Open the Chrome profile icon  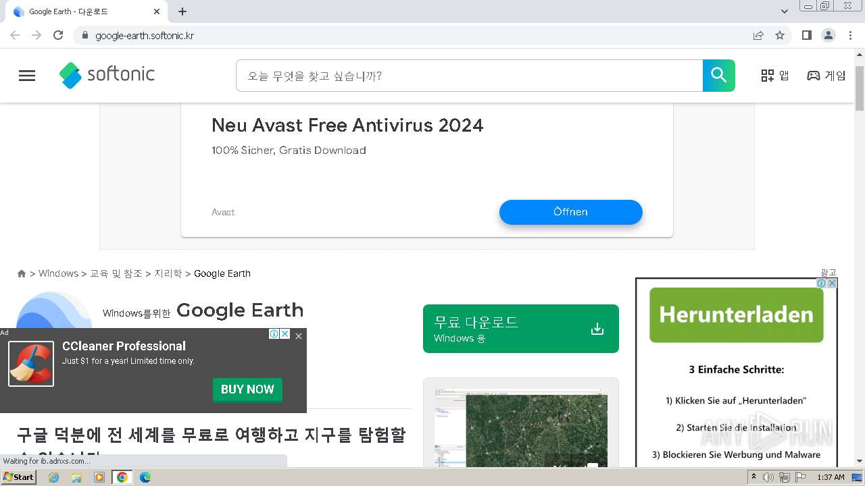click(829, 35)
